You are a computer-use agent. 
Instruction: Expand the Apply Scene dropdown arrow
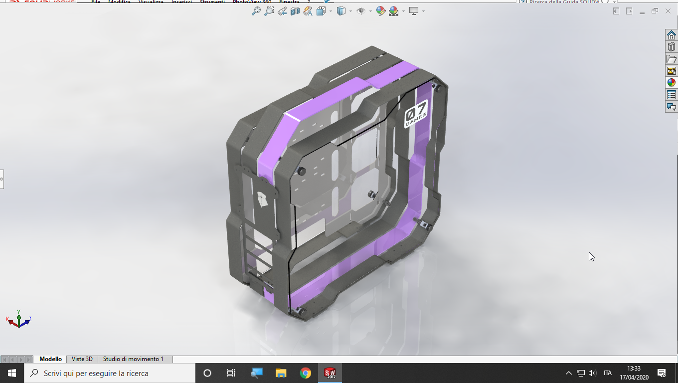(x=403, y=11)
